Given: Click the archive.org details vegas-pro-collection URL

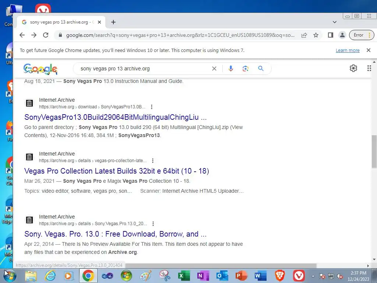Looking at the screenshot, I should [x=93, y=161].
